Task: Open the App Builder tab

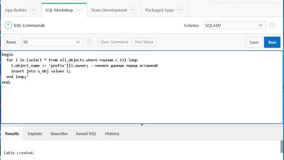Action: click(x=16, y=10)
